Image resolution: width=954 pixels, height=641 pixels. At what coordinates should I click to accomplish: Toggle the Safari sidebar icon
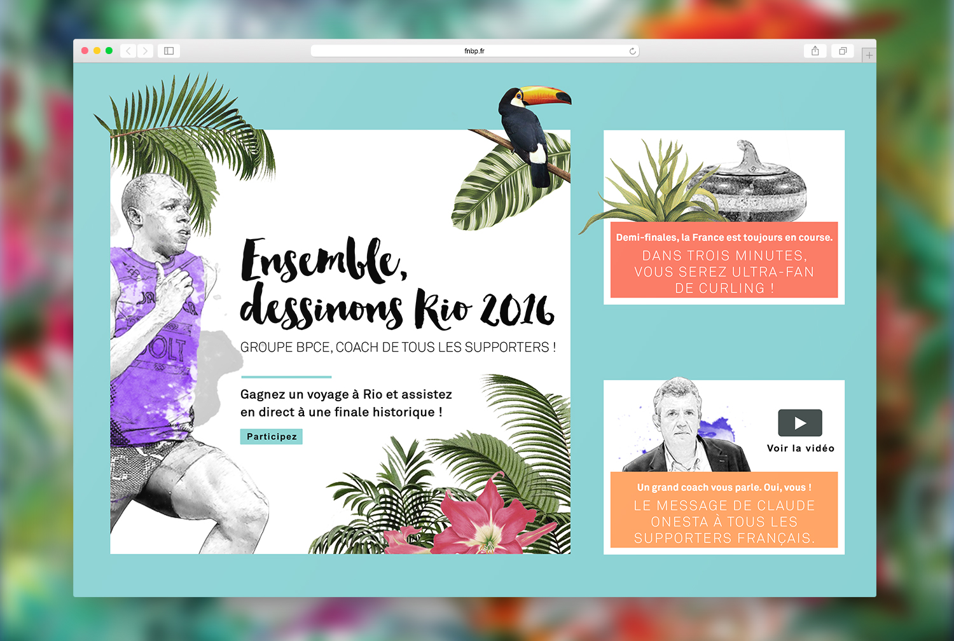(x=169, y=51)
